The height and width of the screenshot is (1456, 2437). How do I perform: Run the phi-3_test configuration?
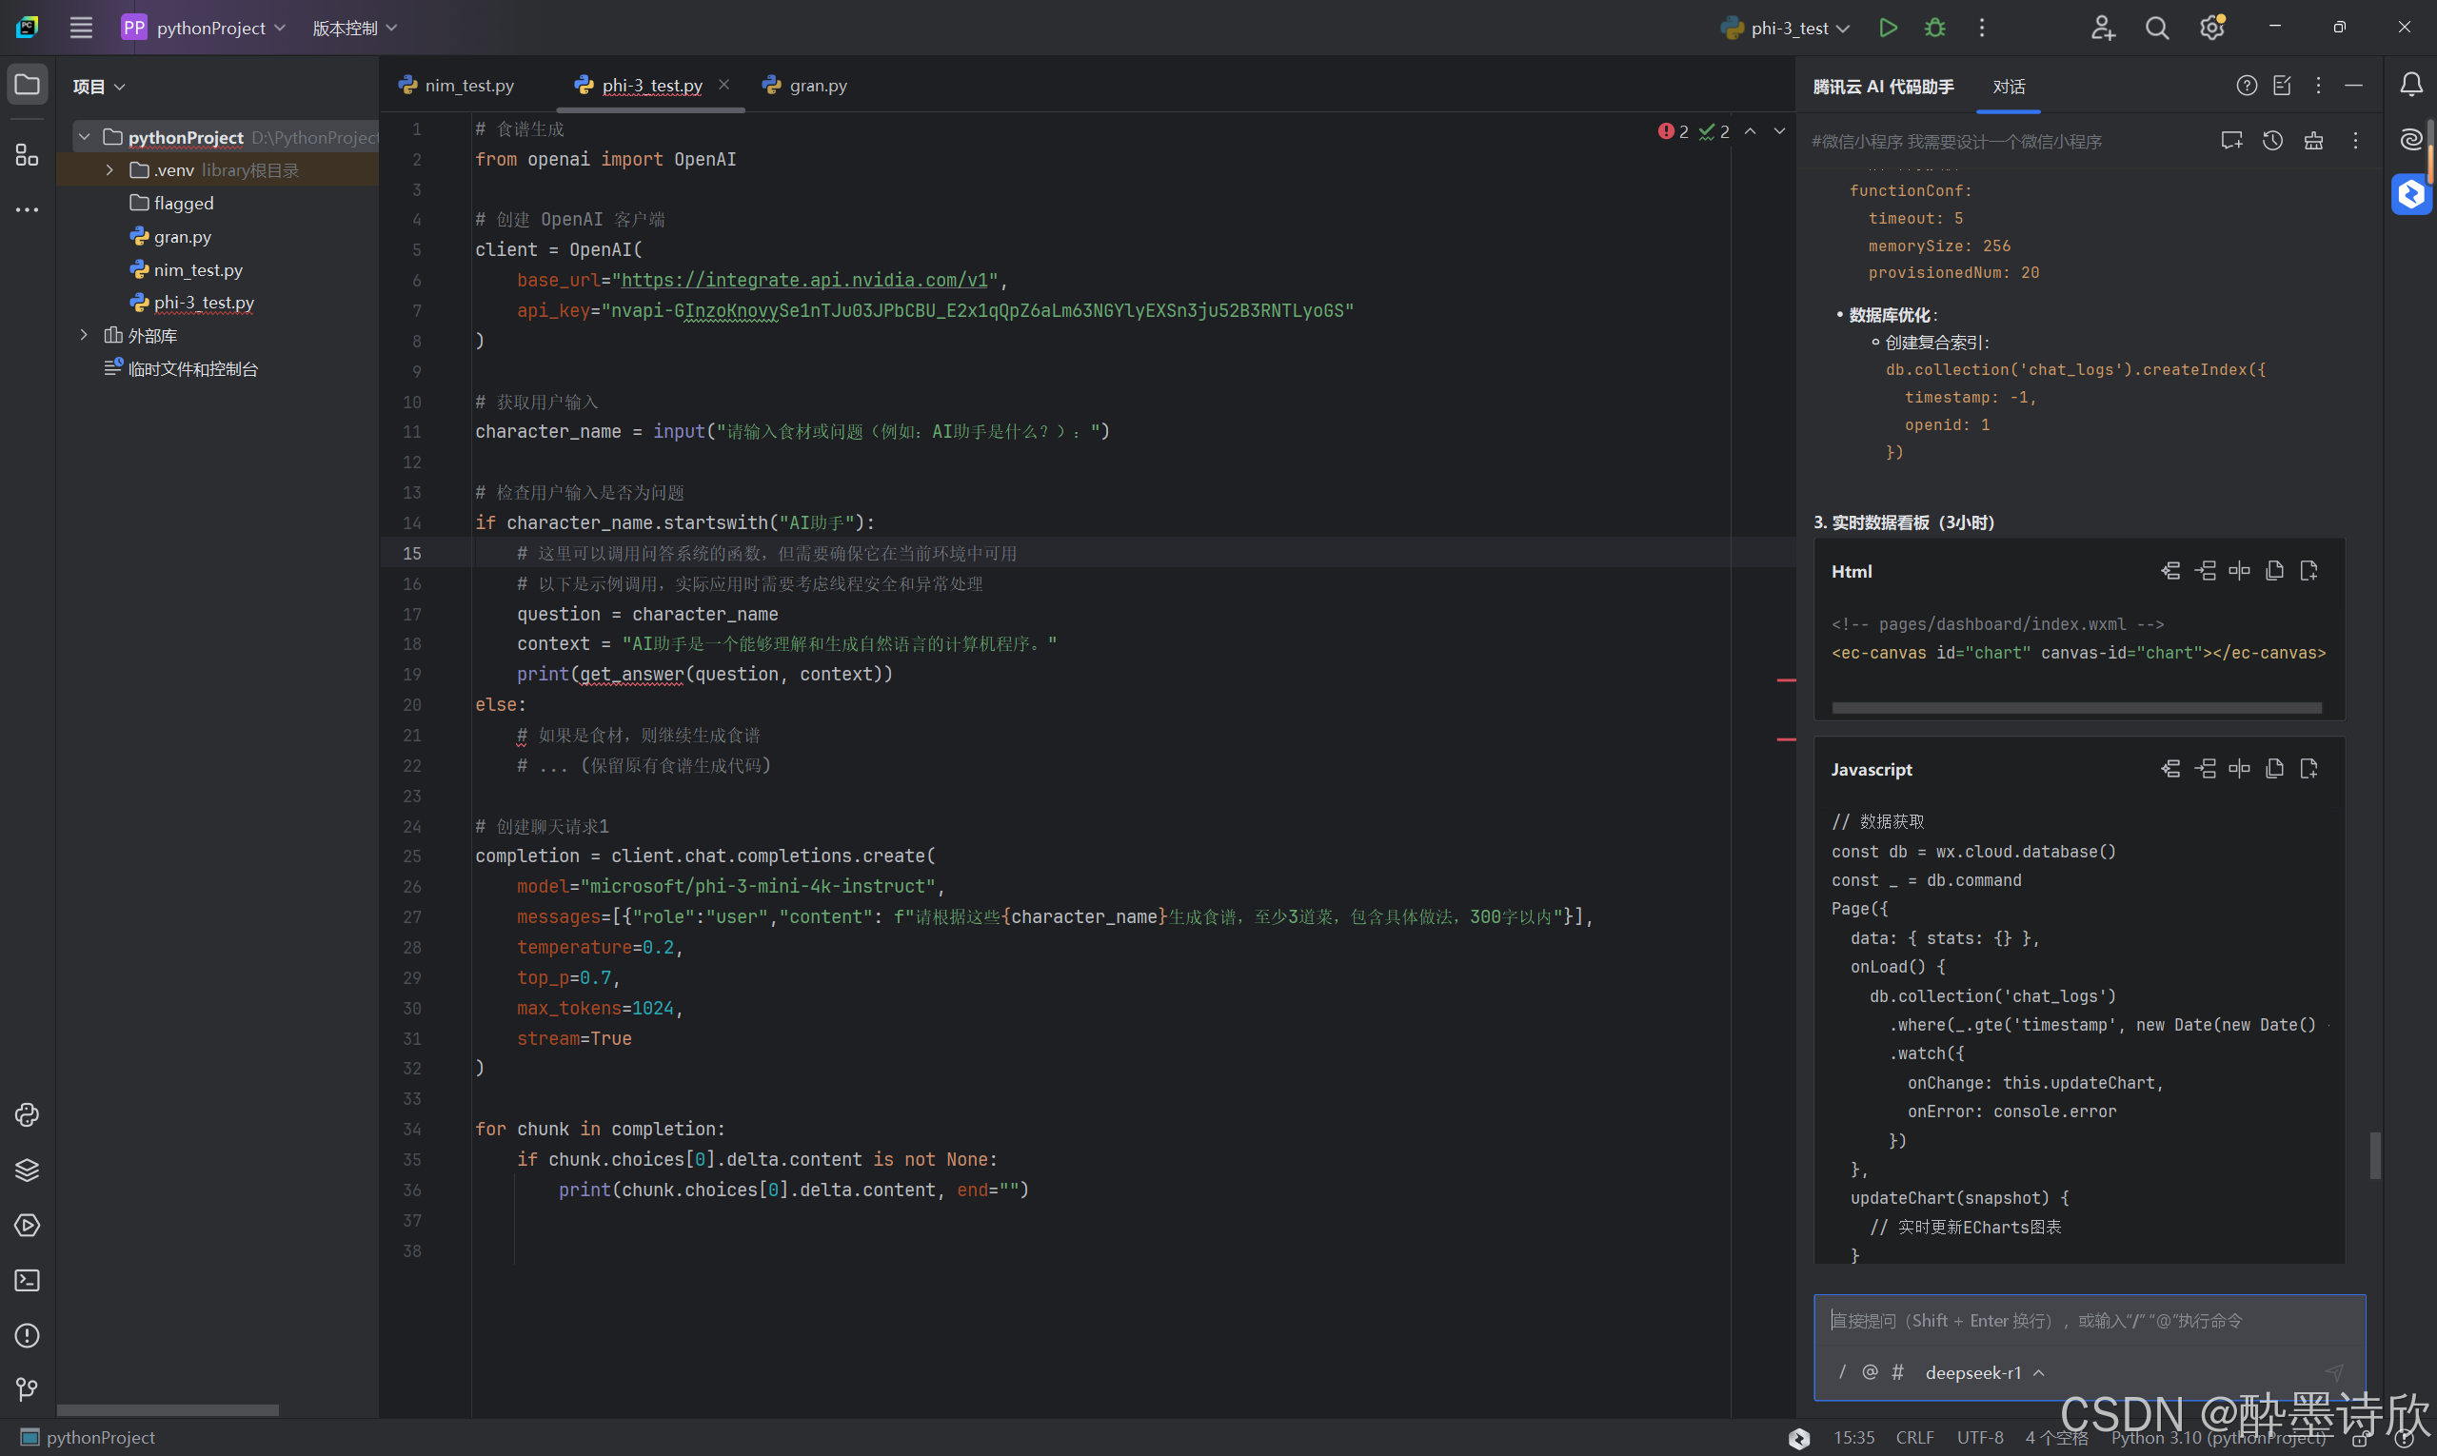coord(1888,28)
